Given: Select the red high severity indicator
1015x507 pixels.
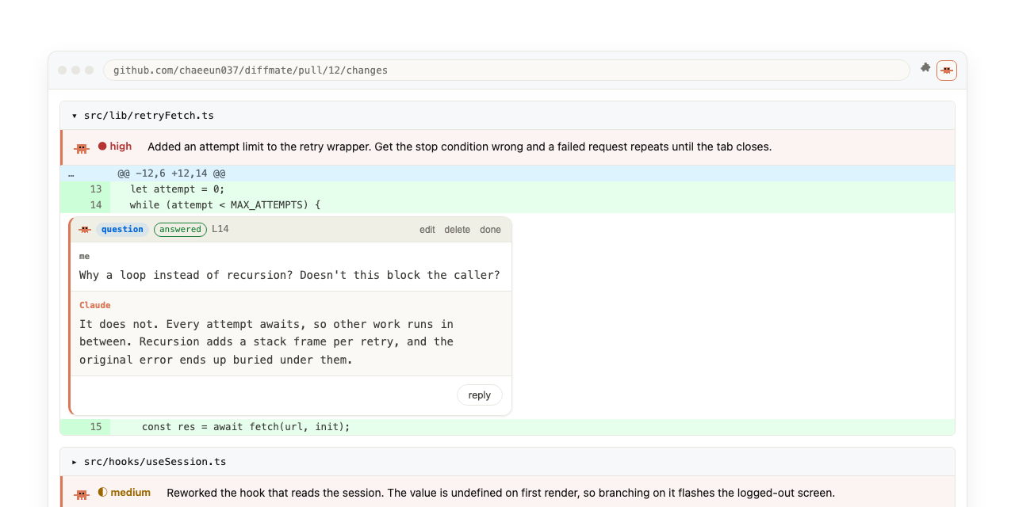Looking at the screenshot, I should click(115, 147).
